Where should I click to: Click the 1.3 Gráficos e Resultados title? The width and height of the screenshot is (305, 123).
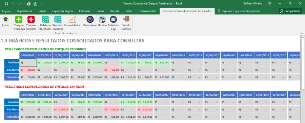click(x=73, y=41)
